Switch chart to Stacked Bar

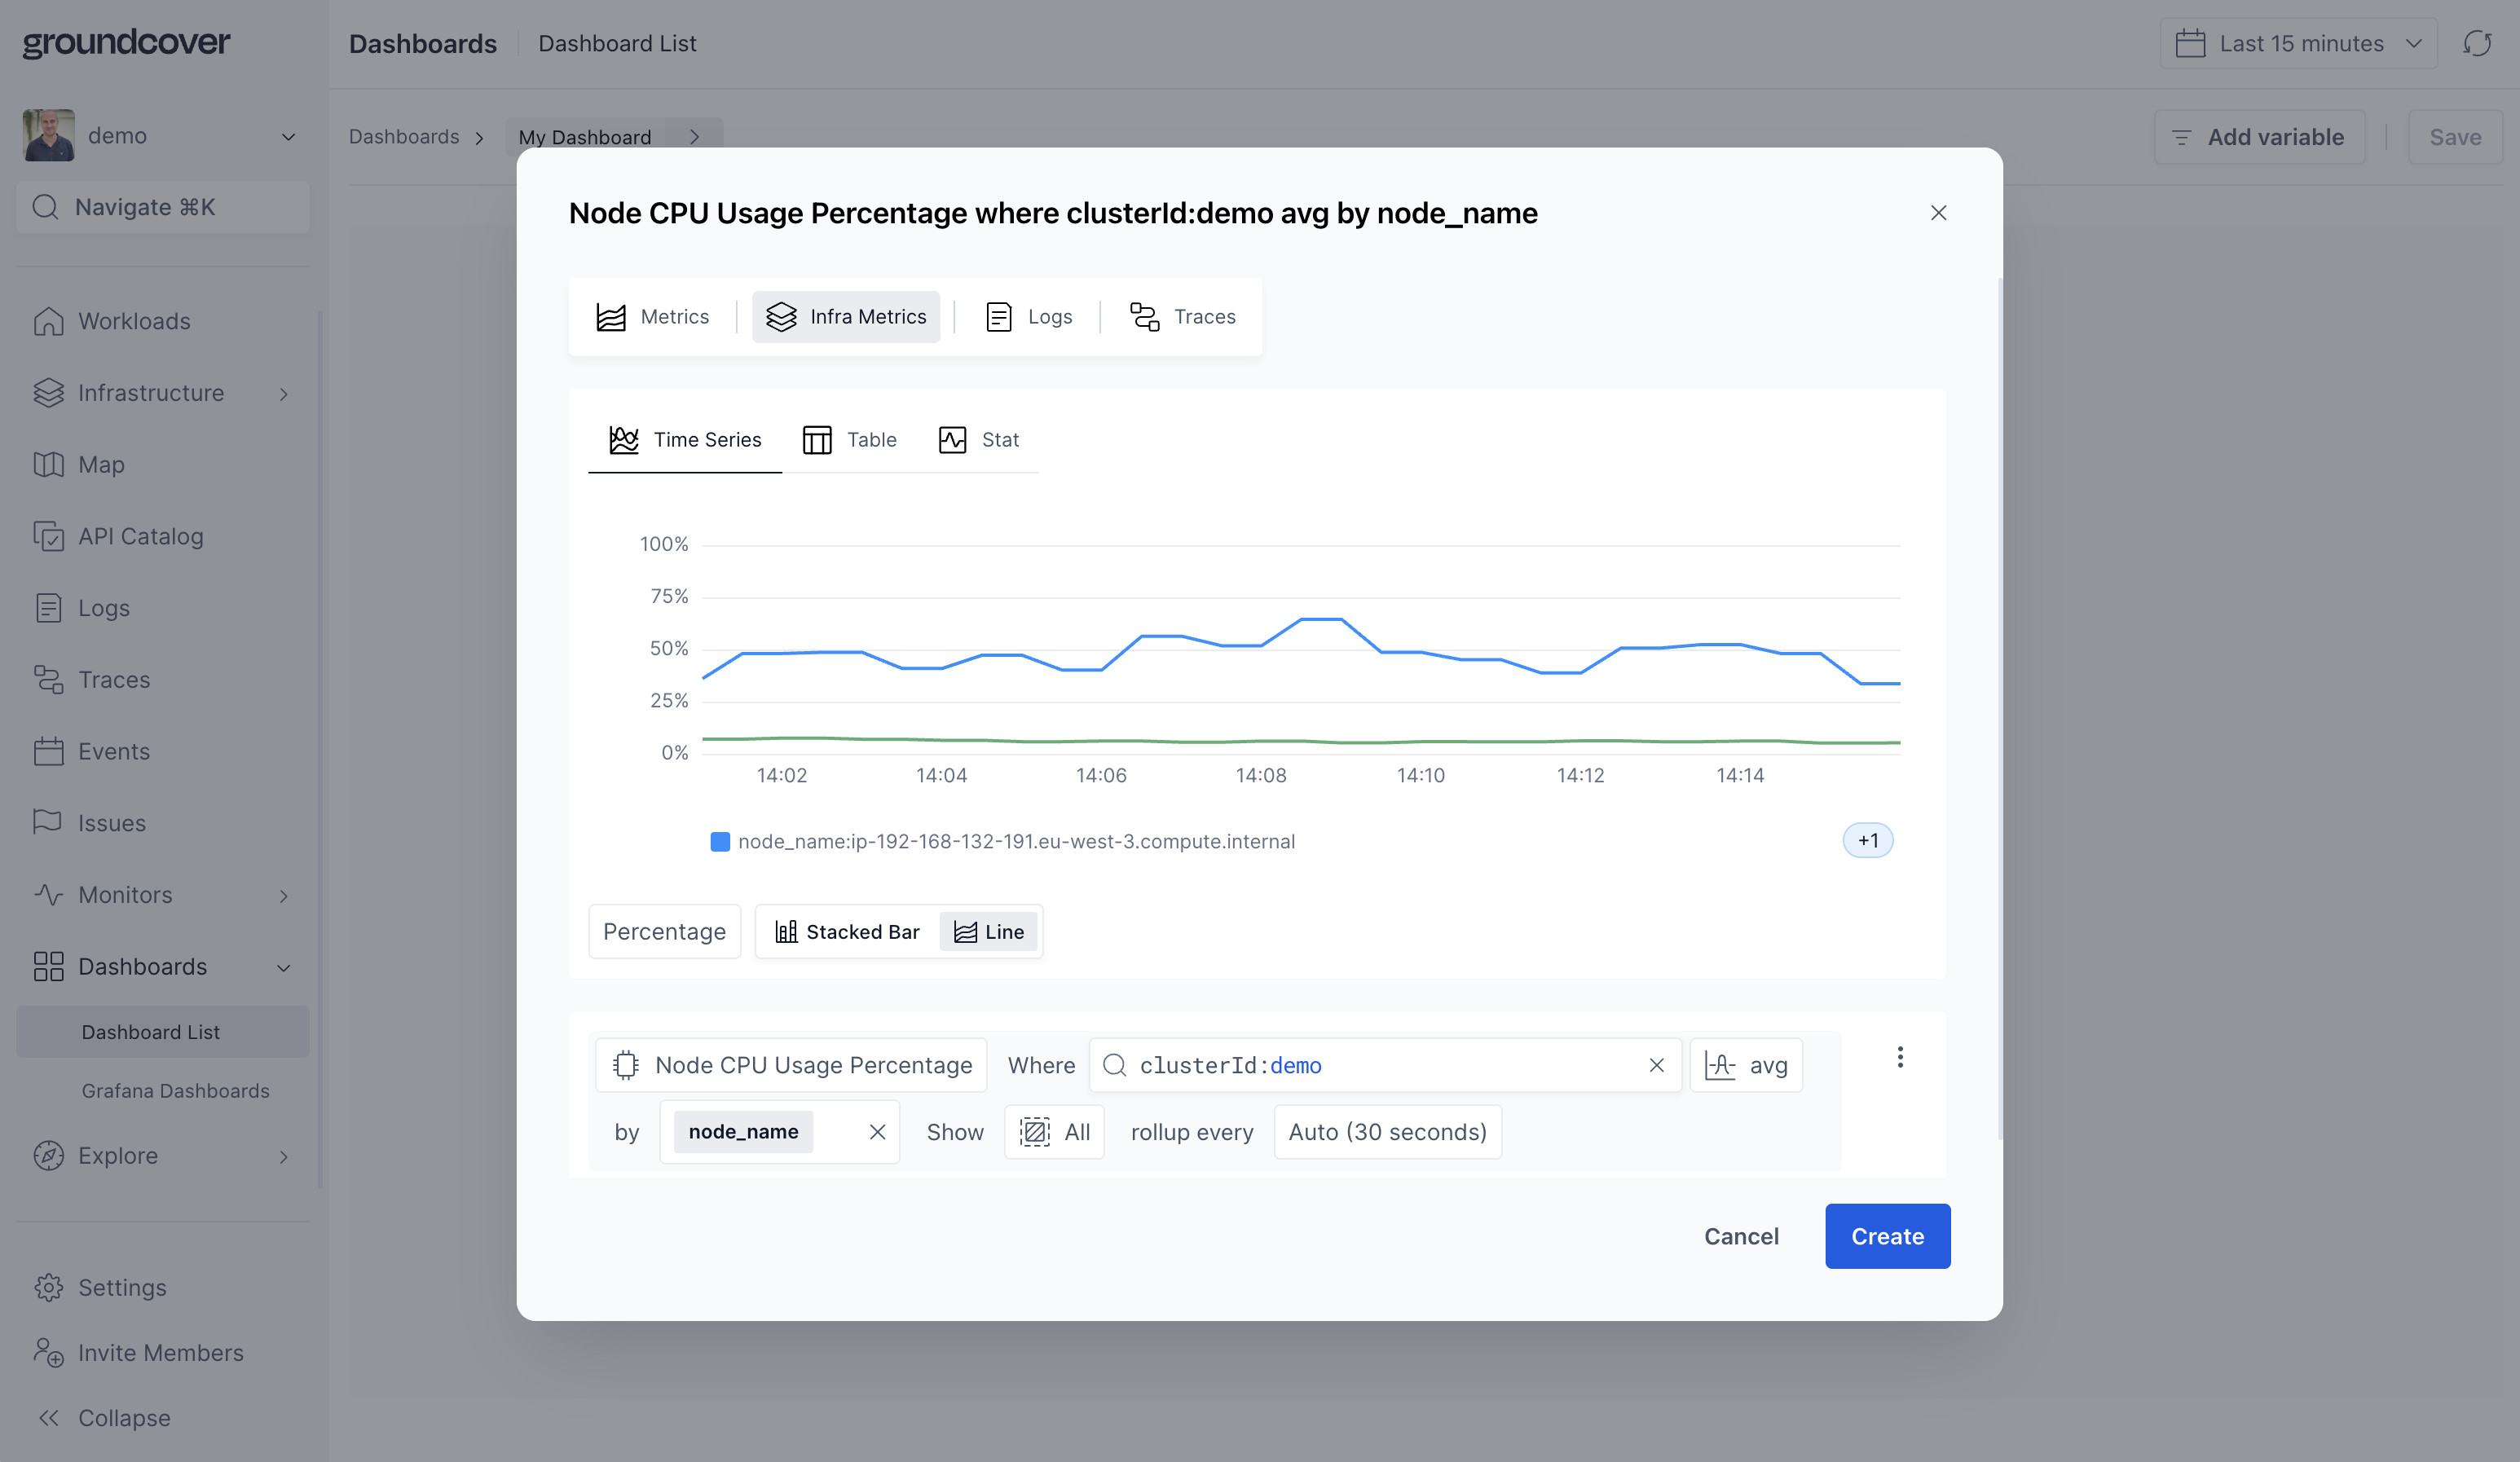[x=847, y=931]
